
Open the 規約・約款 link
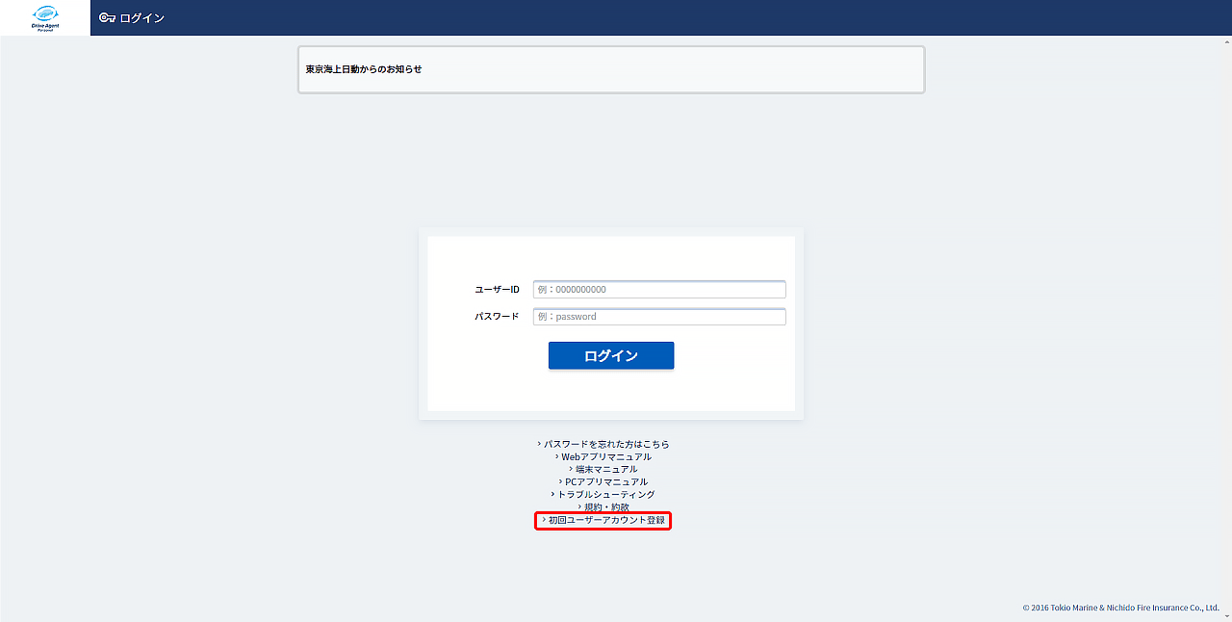(x=606, y=507)
